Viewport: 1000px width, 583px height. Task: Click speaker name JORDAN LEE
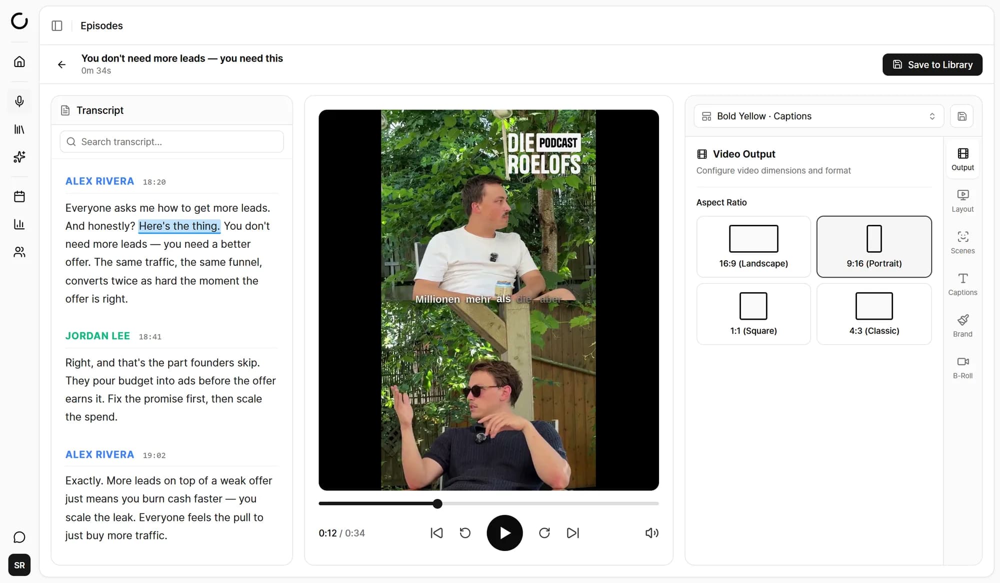97,336
